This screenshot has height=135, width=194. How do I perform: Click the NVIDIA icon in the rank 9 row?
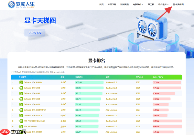pos(21,127)
